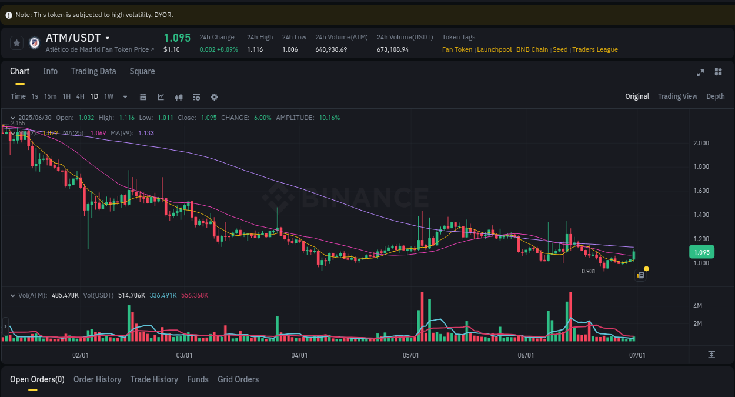
Task: Favorite ATM/USDT with the star icon
Action: (x=16, y=42)
